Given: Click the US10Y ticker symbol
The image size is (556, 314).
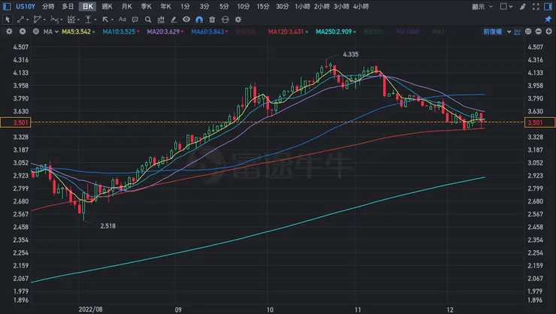Looking at the screenshot, I should coord(26,6).
